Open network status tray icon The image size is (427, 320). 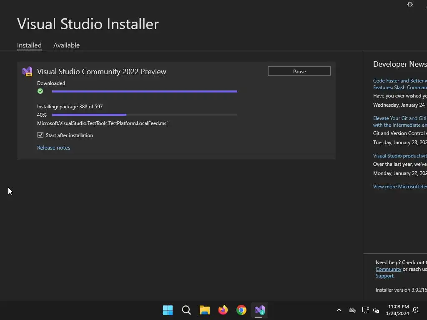click(x=365, y=310)
